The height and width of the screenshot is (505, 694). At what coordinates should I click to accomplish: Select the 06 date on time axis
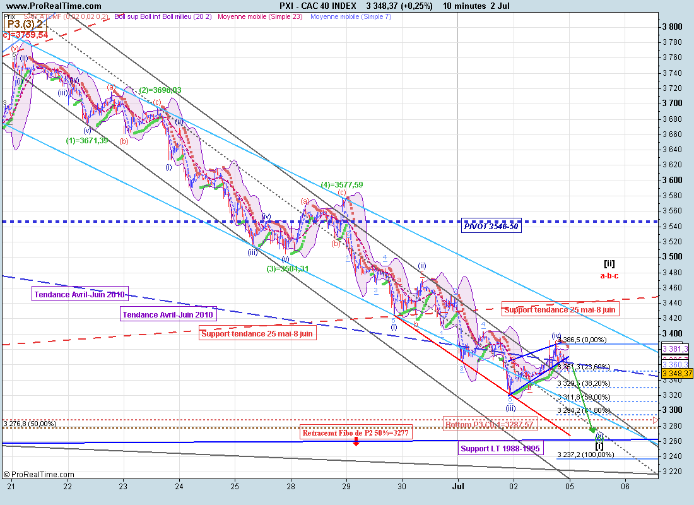(x=625, y=487)
